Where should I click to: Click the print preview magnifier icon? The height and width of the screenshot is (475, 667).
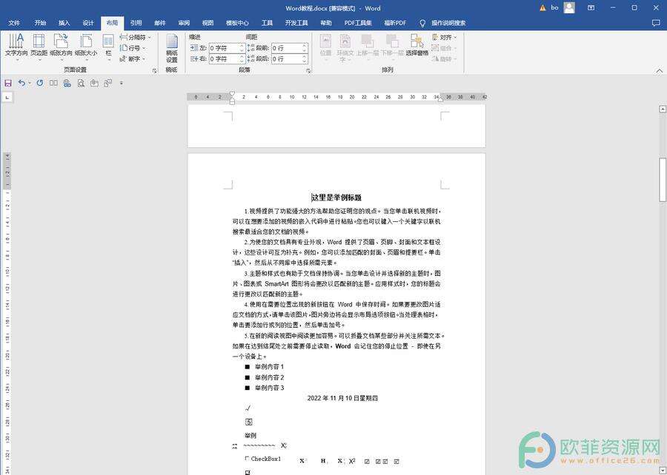[x=81, y=83]
